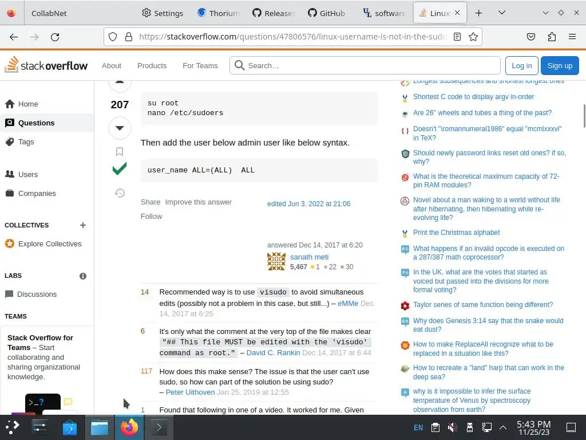Viewport: 586px width, 440px height.
Task: Open the Products menu
Action: click(152, 65)
